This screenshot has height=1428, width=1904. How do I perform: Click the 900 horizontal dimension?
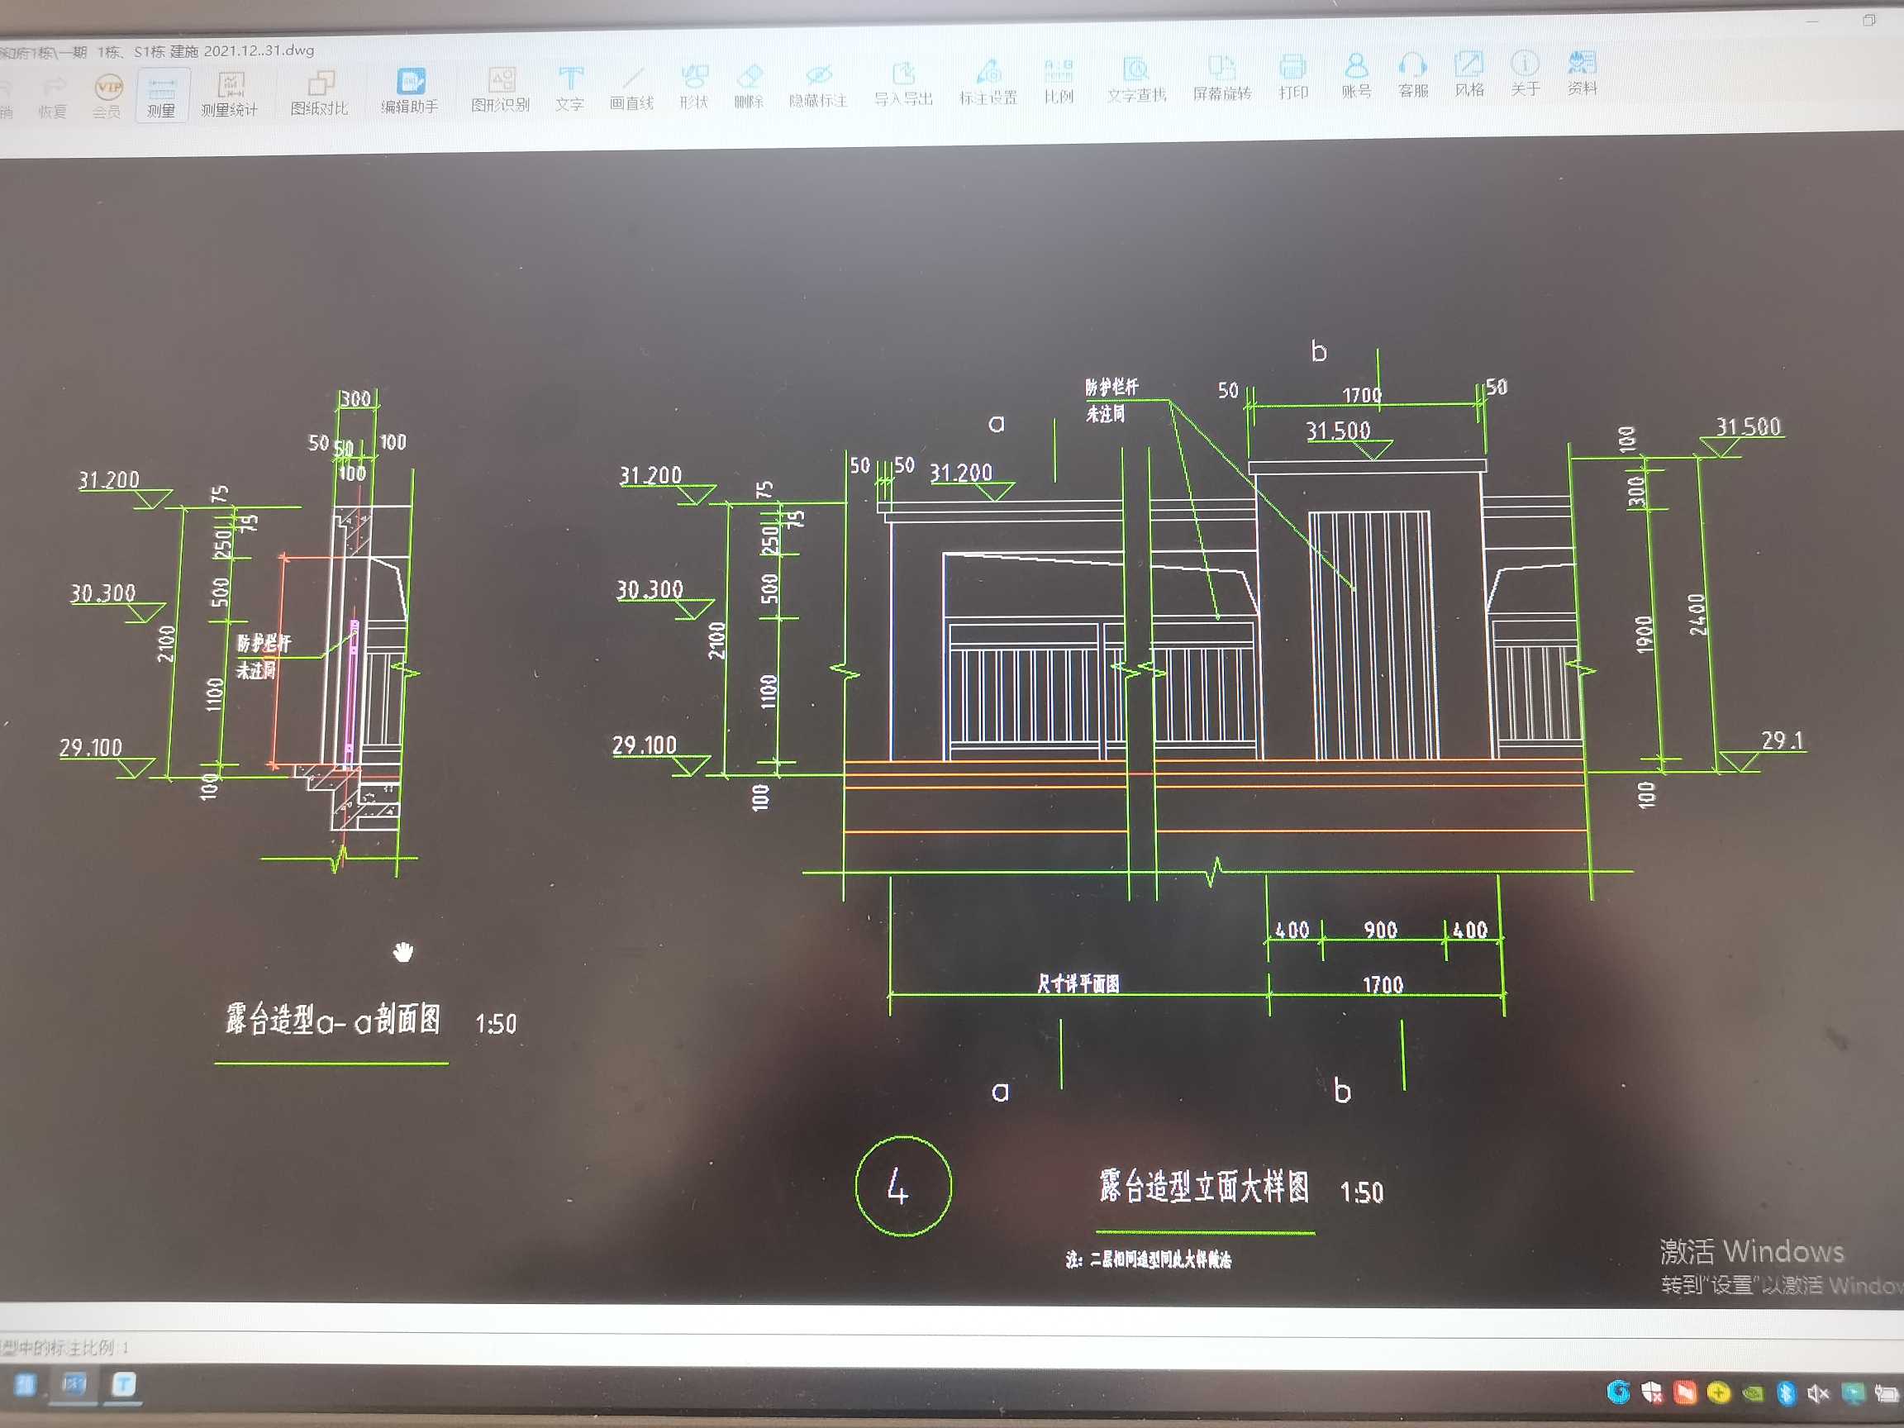tap(1381, 931)
